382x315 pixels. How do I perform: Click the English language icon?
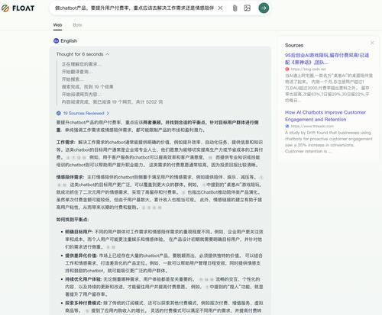pos(56,40)
